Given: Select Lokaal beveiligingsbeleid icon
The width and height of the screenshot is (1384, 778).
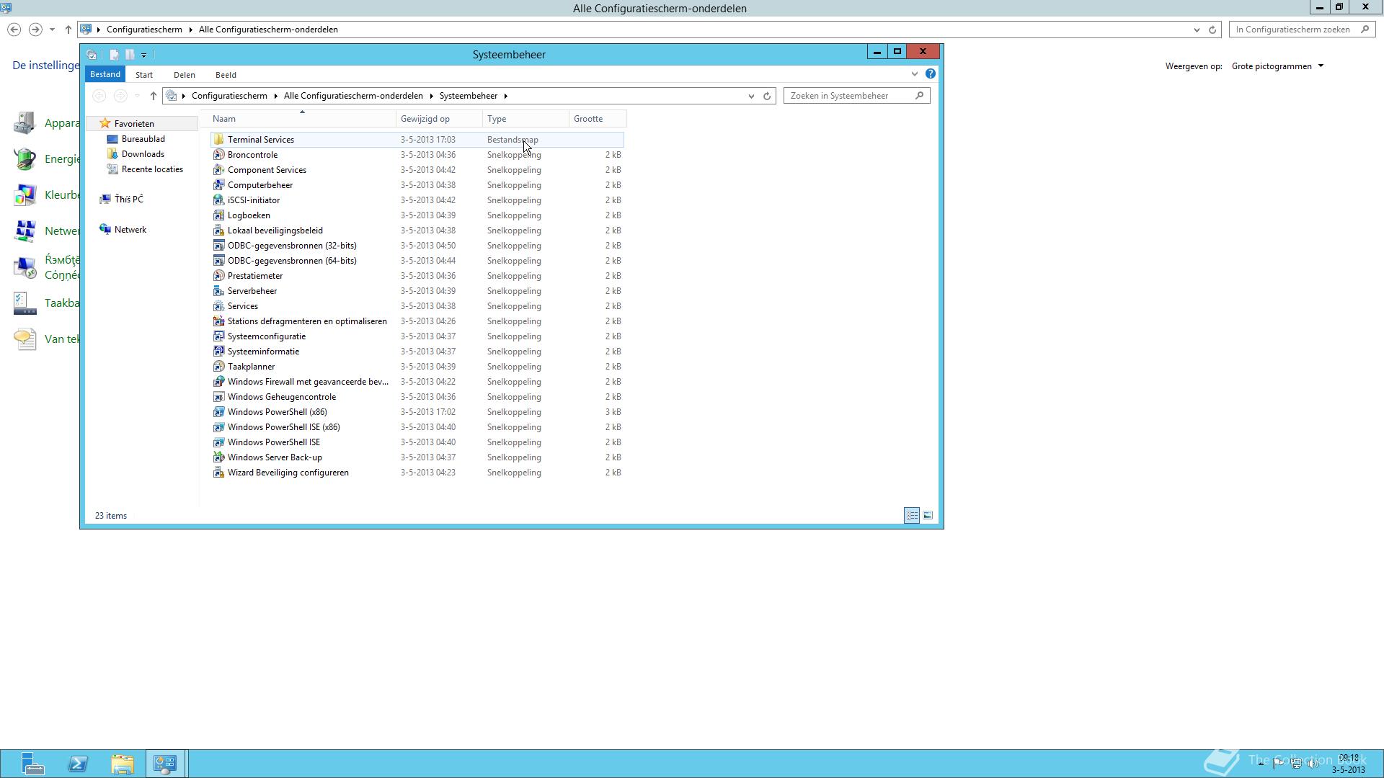Looking at the screenshot, I should click(218, 231).
